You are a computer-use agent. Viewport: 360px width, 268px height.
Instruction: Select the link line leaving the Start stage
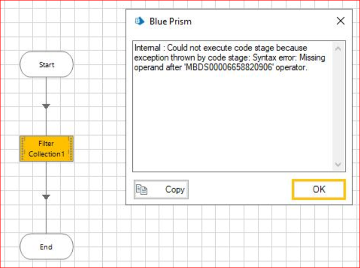tap(46, 91)
